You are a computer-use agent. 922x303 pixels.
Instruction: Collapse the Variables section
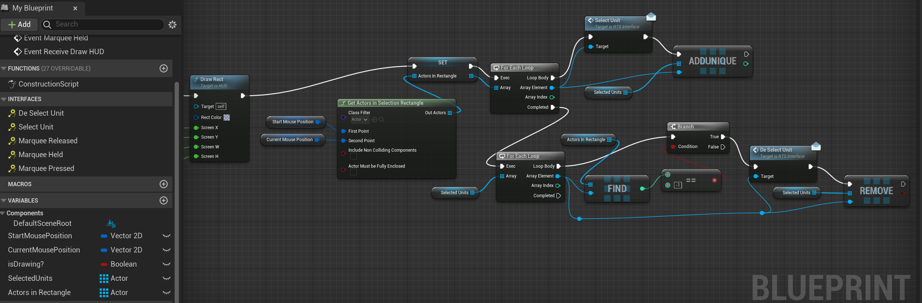(4, 200)
